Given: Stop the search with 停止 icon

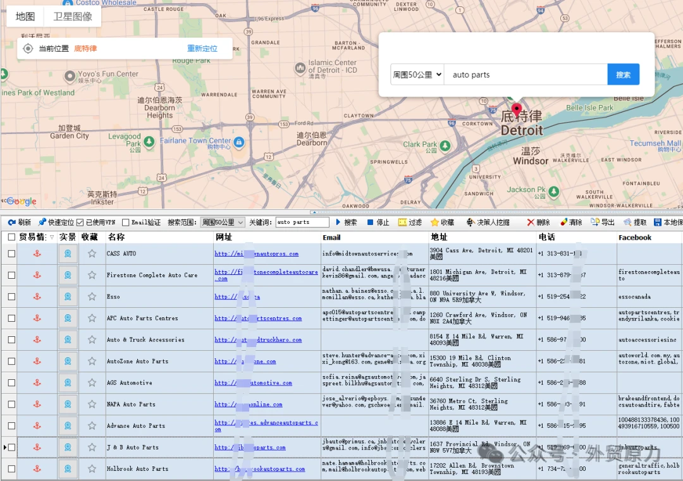Looking at the screenshot, I should pyautogui.click(x=370, y=222).
